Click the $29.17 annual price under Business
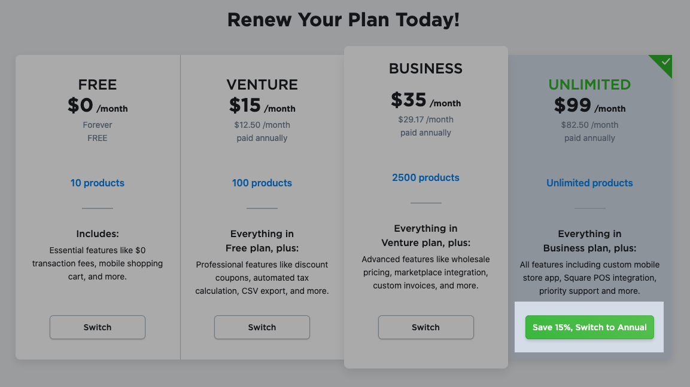Image resolution: width=690 pixels, height=387 pixels. click(x=425, y=125)
